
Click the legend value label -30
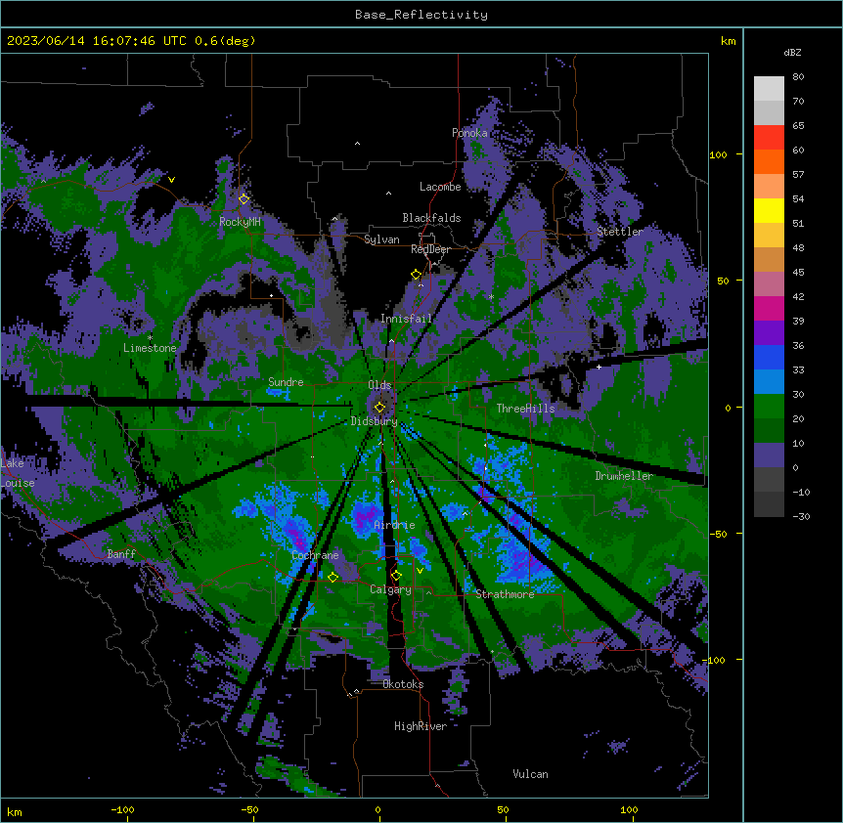pyautogui.click(x=801, y=516)
